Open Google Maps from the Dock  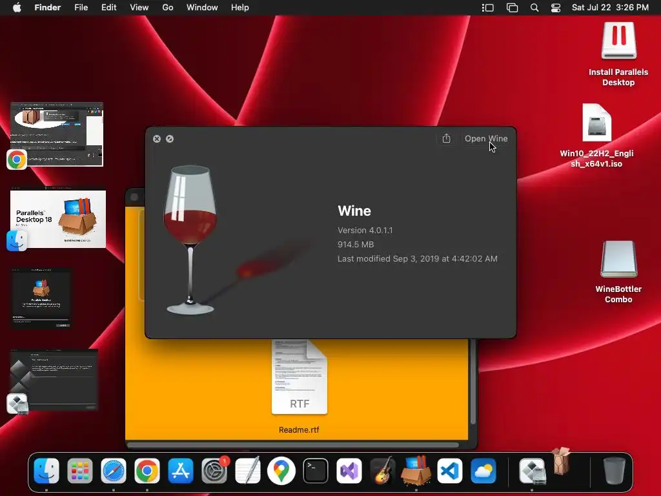pyautogui.click(x=281, y=471)
